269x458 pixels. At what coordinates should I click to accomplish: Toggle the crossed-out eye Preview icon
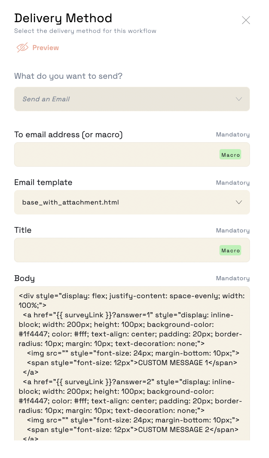pyautogui.click(x=22, y=47)
